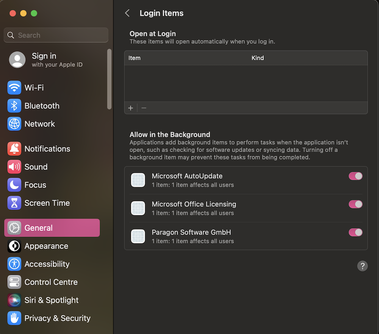Click the magnifying glass search icon
Image resolution: width=379 pixels, height=334 pixels.
coord(11,35)
